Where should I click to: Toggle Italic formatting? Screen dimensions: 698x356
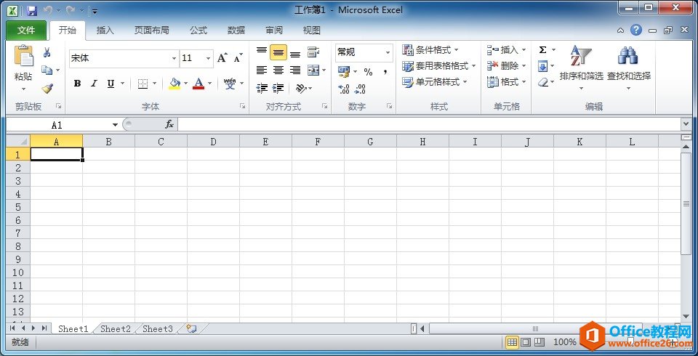[x=94, y=84]
